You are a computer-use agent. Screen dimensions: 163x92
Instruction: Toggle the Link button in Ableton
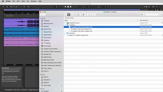coord(3,7)
